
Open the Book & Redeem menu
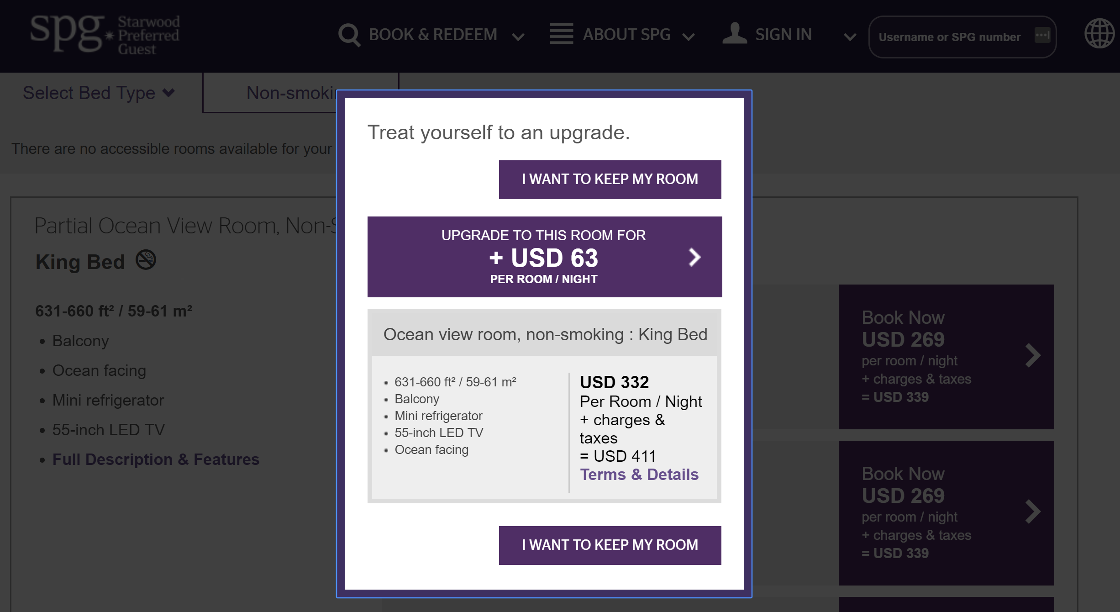tap(432, 35)
